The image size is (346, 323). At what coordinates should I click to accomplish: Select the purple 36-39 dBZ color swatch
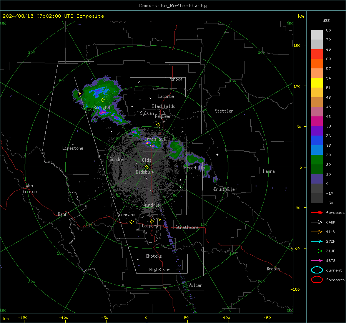[317, 131]
